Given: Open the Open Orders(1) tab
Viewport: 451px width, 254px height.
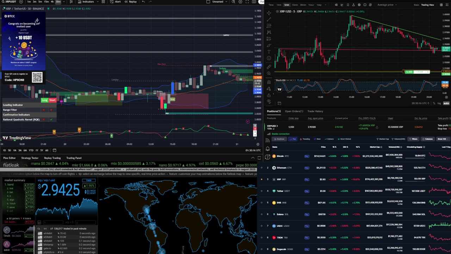Looking at the screenshot, I should (x=294, y=111).
